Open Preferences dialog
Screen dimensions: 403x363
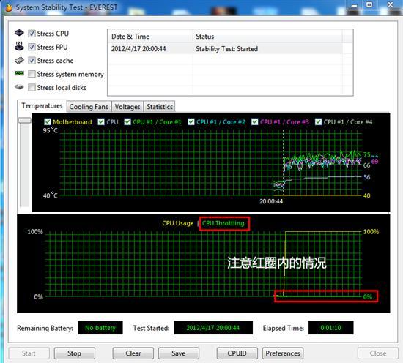coord(283,353)
